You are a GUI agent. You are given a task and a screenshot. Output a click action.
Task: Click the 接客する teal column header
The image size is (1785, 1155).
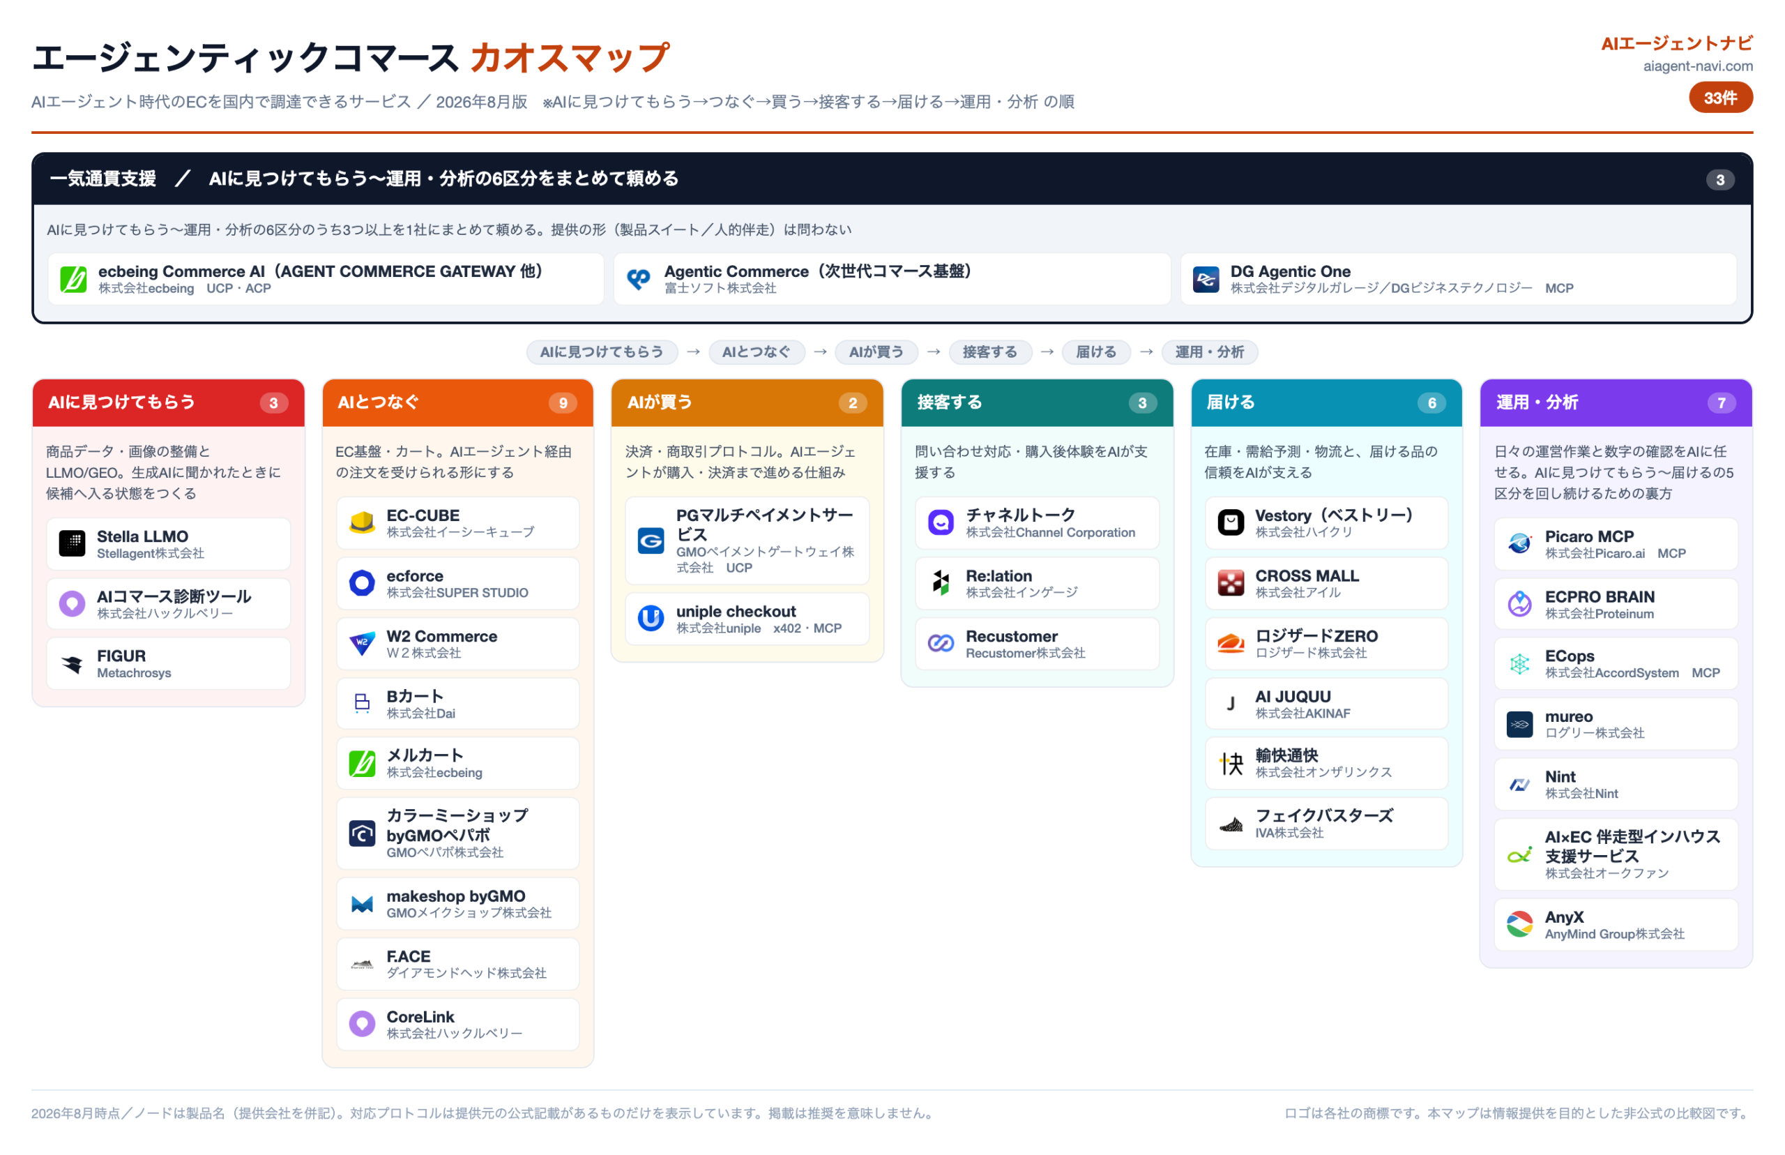click(1037, 402)
